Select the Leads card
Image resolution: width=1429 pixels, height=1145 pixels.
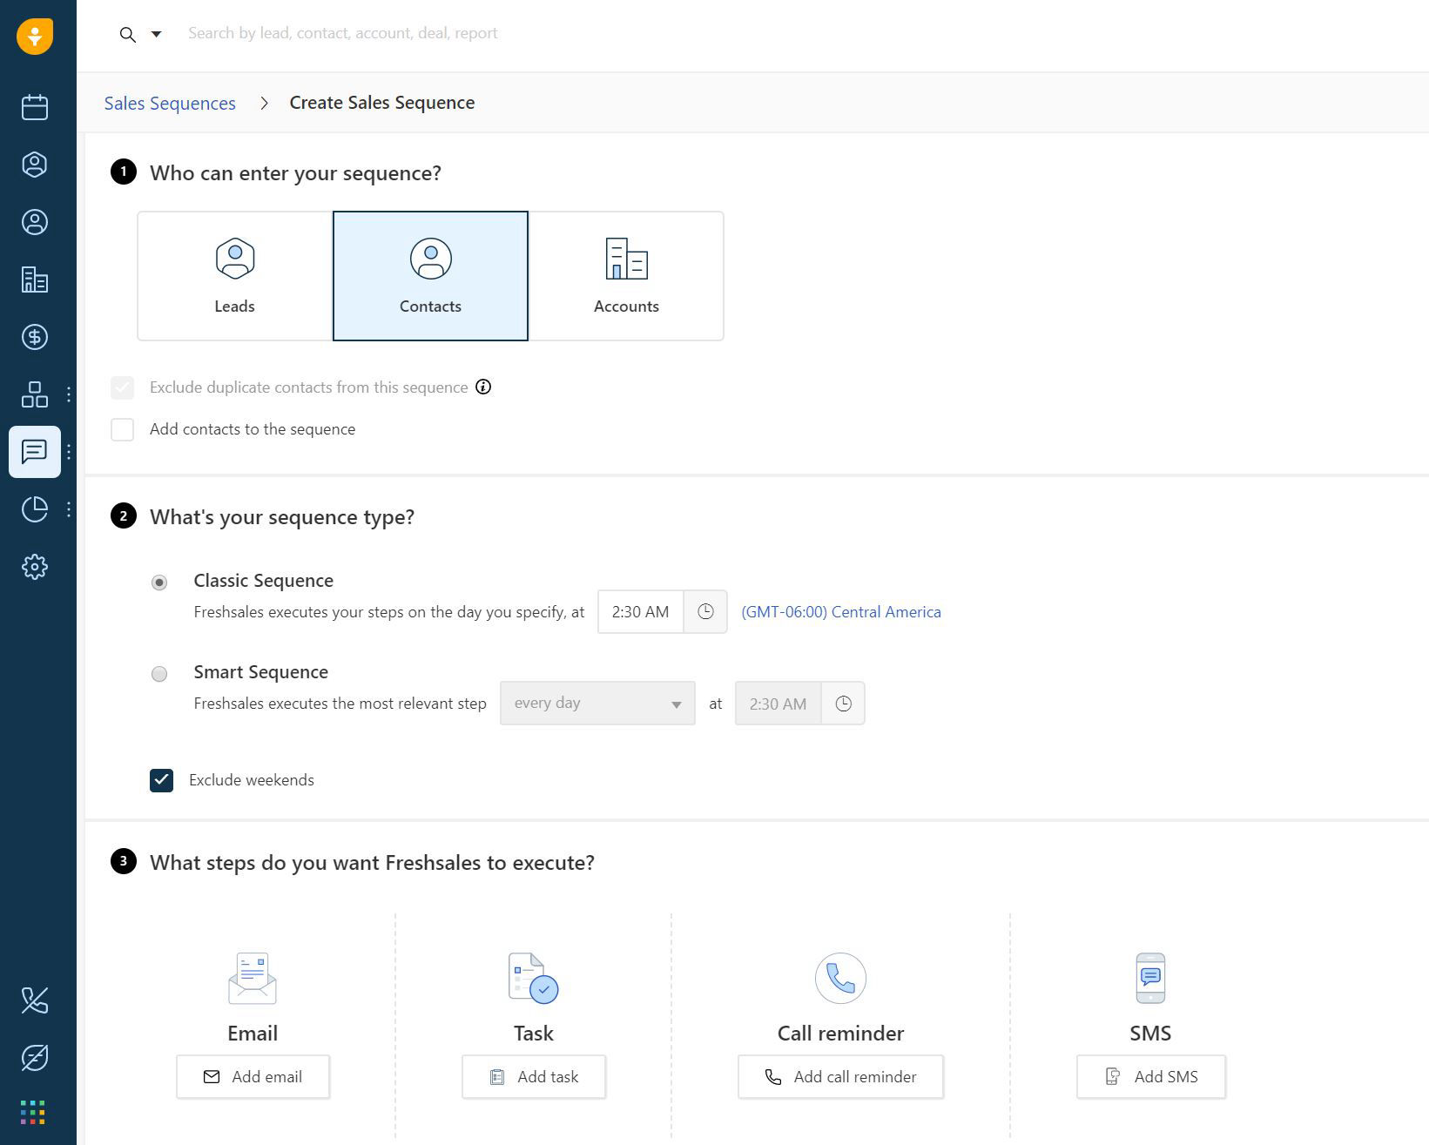point(235,276)
